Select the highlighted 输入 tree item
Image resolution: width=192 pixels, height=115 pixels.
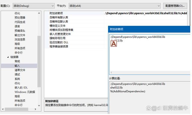tap(19, 66)
